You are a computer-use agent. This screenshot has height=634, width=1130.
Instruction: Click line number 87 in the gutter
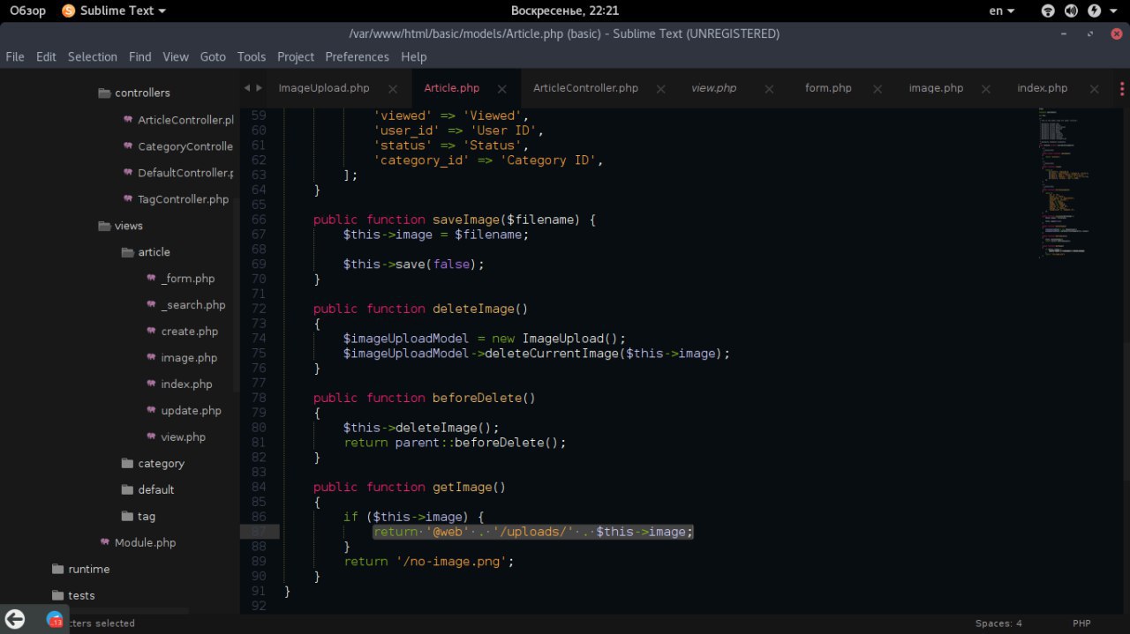tap(259, 532)
